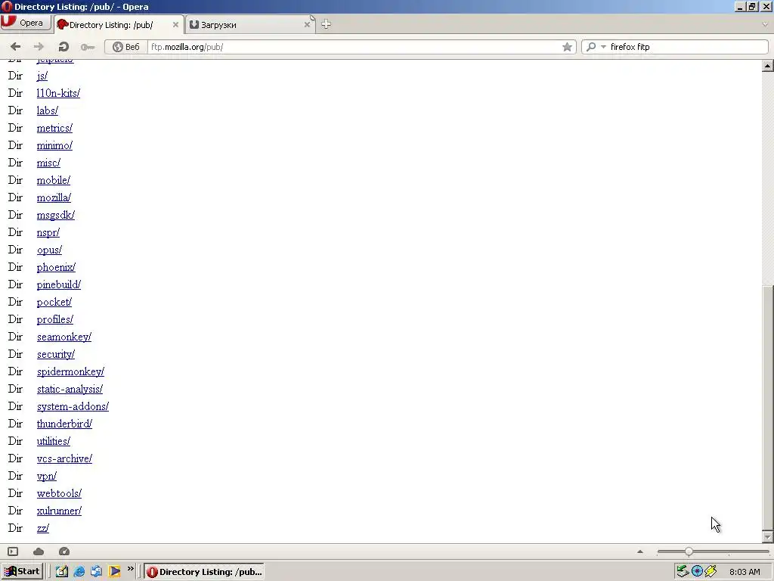This screenshot has height=581, width=774.
Task: Open the nspr/ directory link
Action: [x=48, y=232]
